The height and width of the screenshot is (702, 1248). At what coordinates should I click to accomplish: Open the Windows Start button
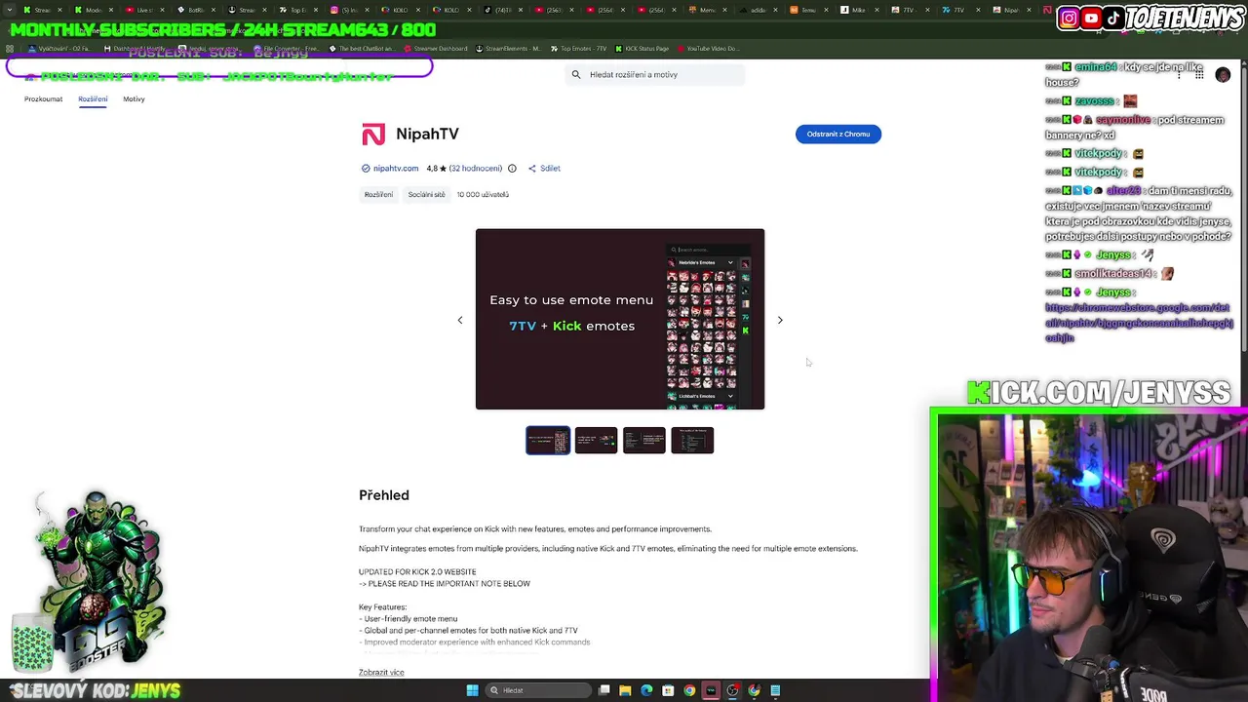[472, 690]
